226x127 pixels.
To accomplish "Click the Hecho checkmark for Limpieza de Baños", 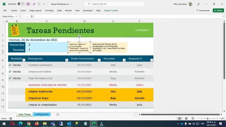I will tap(10, 72).
